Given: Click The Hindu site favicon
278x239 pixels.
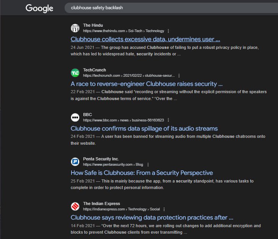Looking at the screenshot, I should 75,28.
